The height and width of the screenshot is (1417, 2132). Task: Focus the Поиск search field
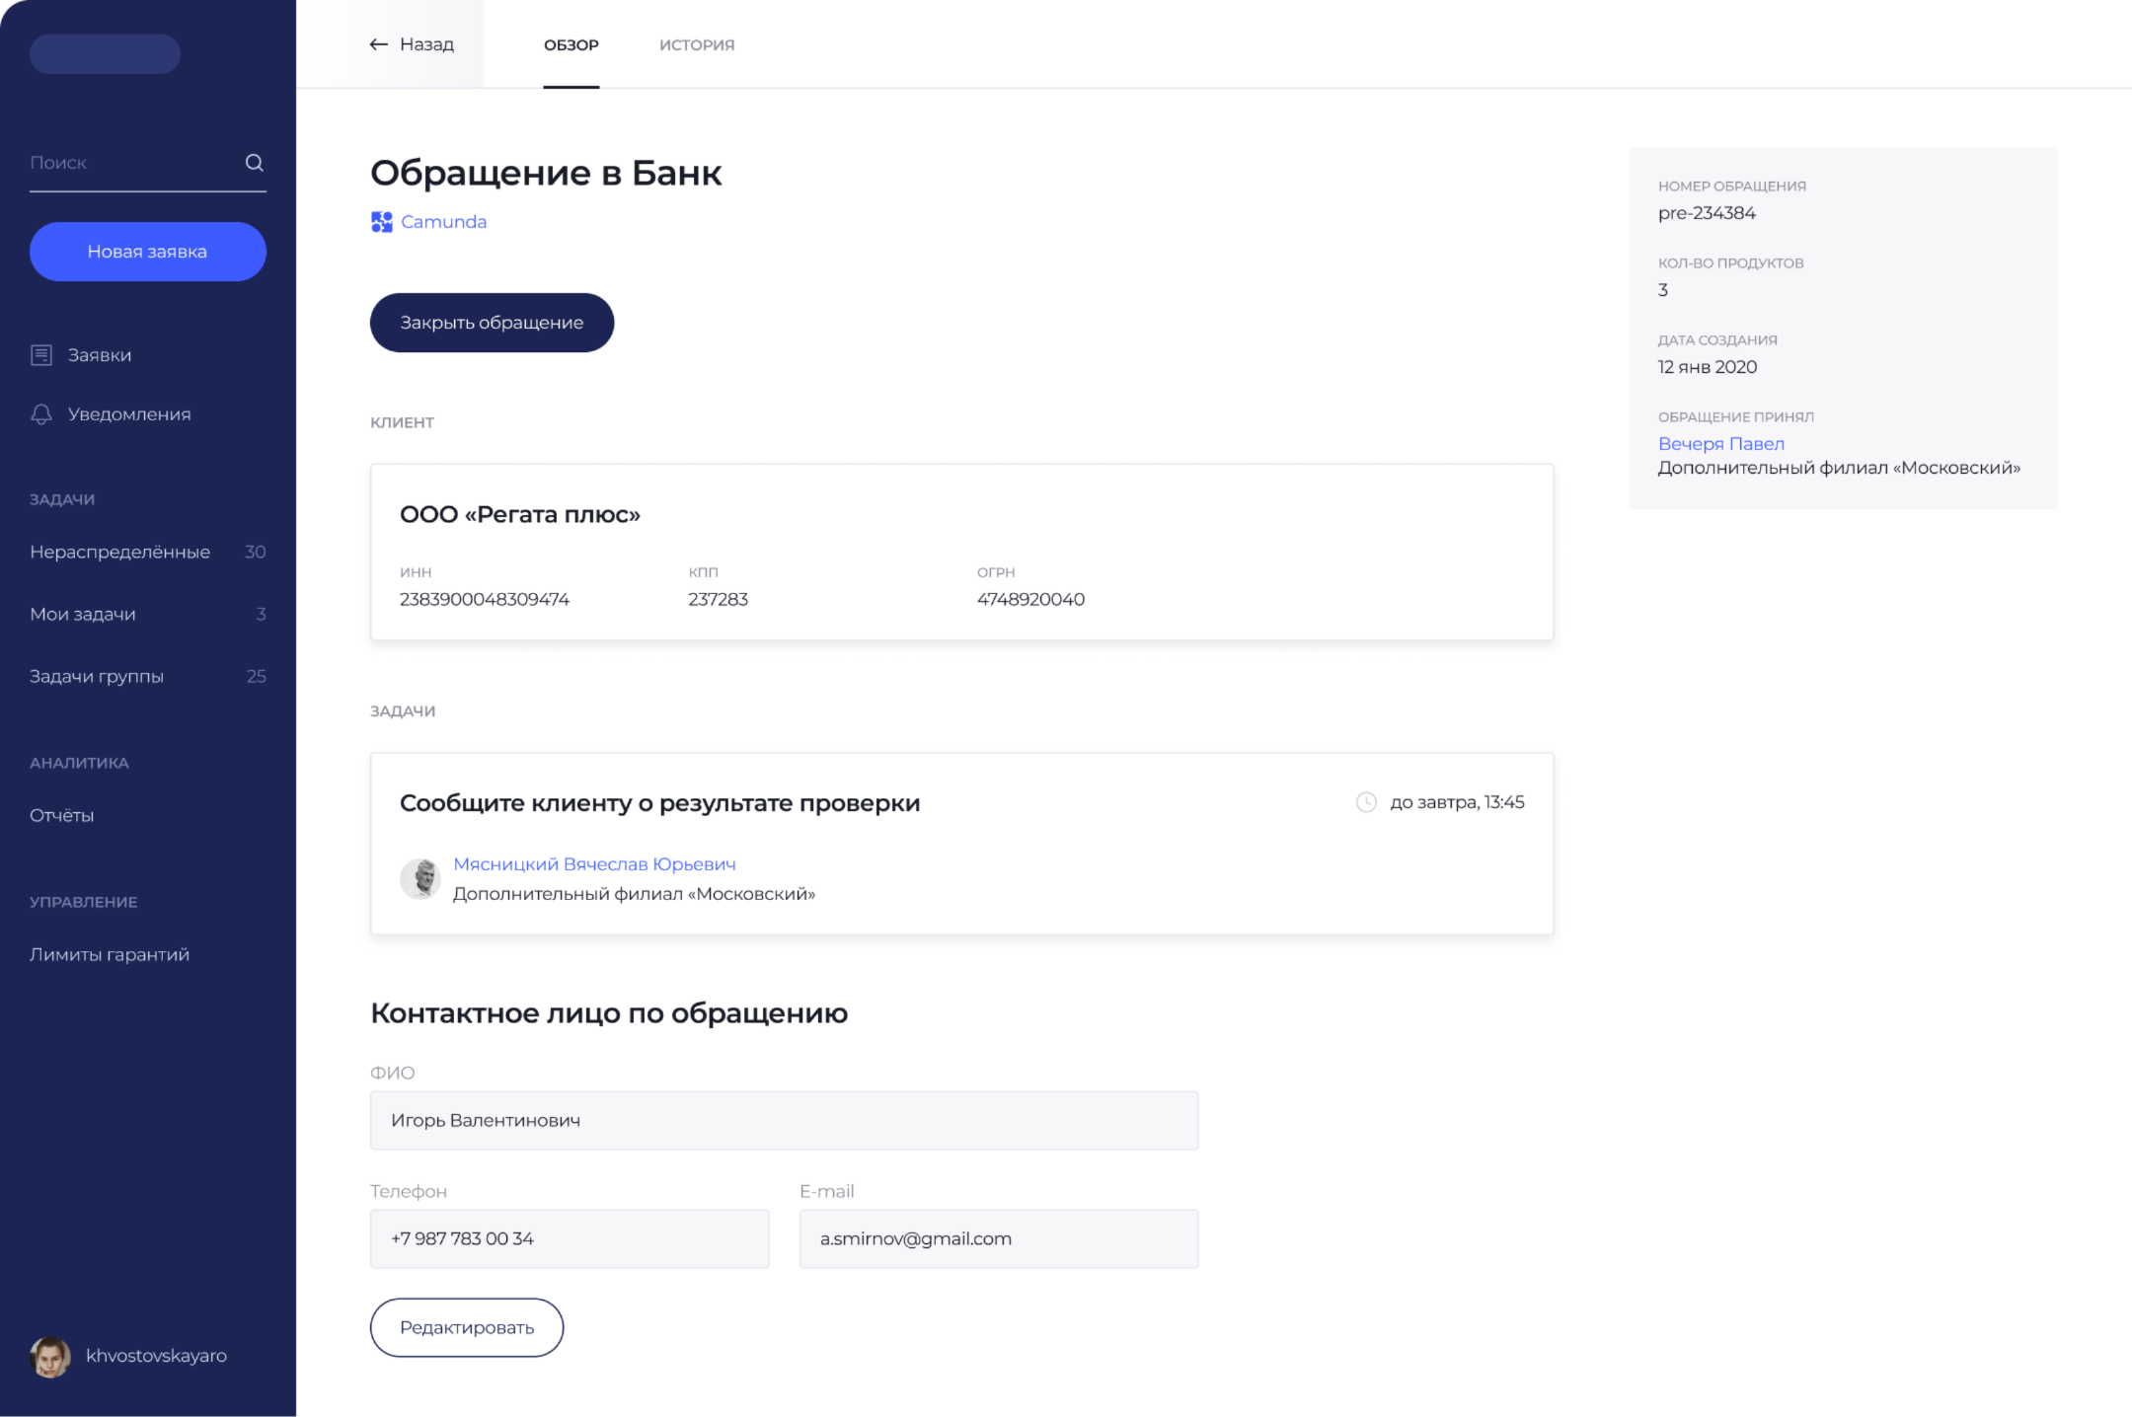click(x=128, y=163)
